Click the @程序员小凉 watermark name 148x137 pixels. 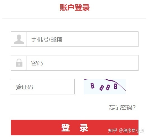point(131,131)
